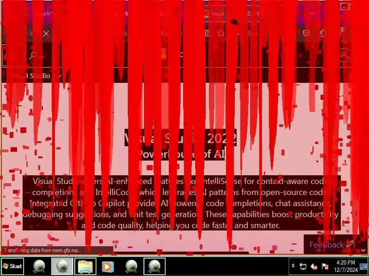Open the network status tray icon

(x=303, y=266)
